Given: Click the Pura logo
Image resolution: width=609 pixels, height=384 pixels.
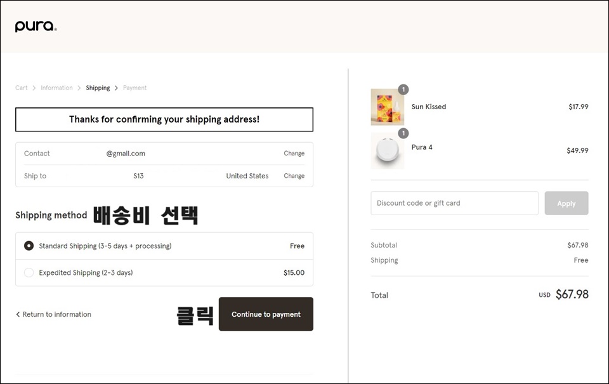Looking at the screenshot, I should (36, 26).
